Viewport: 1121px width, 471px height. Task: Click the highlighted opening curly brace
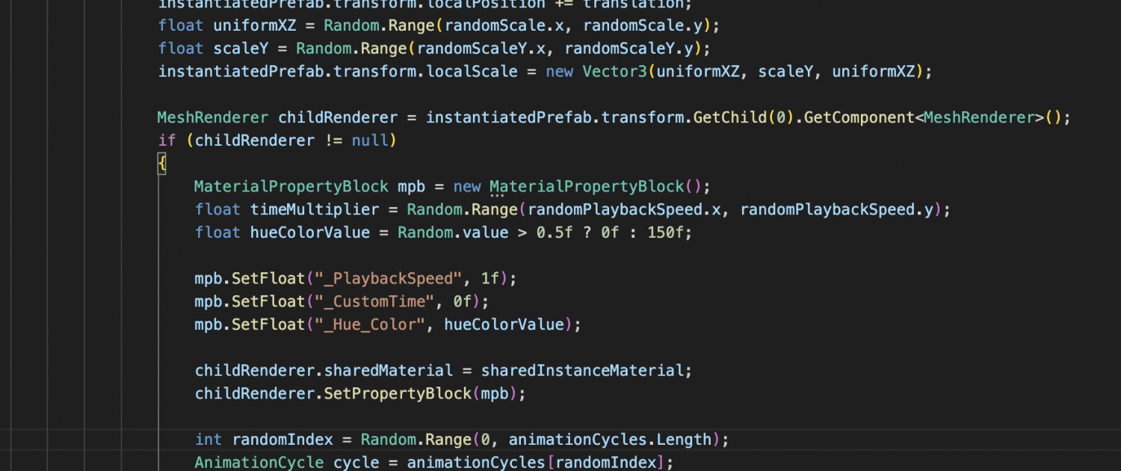coord(161,164)
